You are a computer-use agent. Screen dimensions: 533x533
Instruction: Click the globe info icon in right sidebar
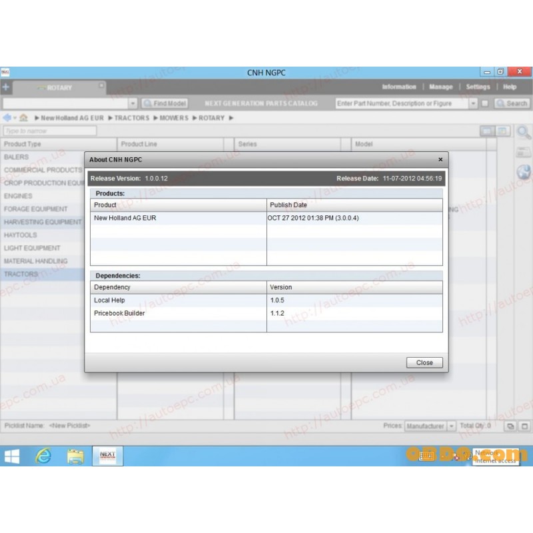tap(524, 172)
